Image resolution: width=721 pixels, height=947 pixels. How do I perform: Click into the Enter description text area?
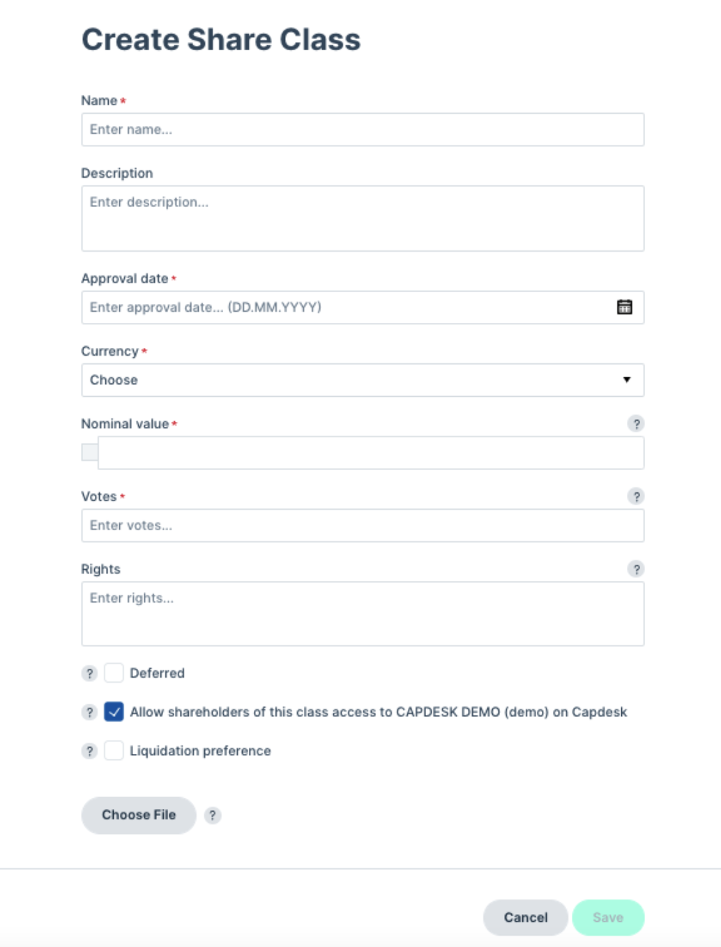[363, 218]
